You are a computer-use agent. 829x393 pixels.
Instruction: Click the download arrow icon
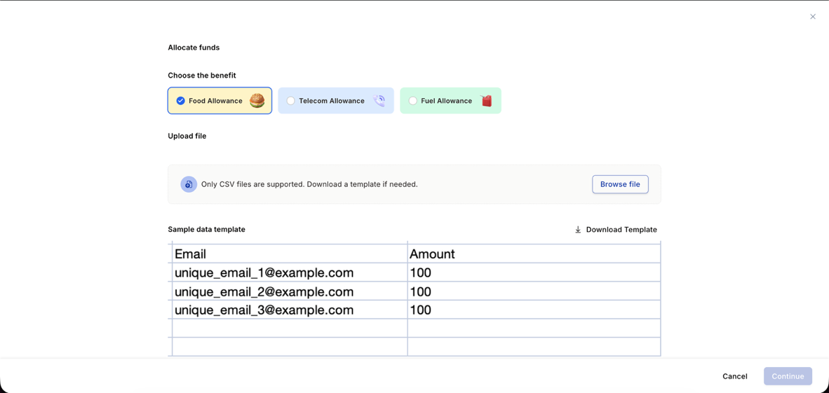(578, 230)
